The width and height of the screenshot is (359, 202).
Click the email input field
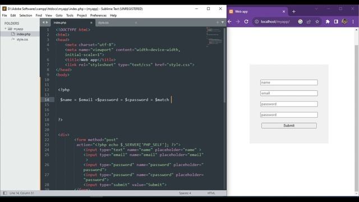pyautogui.click(x=289, y=93)
